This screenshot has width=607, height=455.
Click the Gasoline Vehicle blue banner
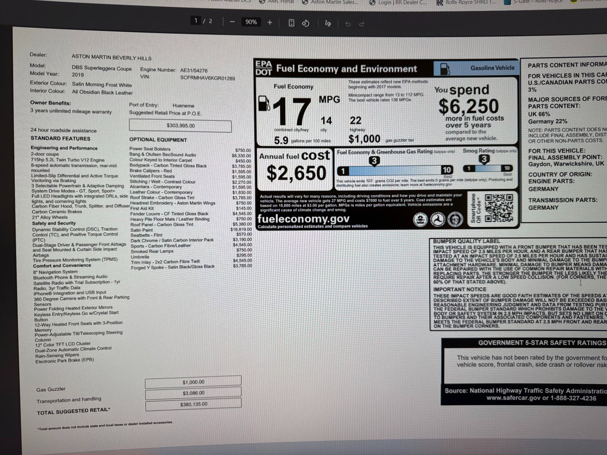tap(476, 68)
